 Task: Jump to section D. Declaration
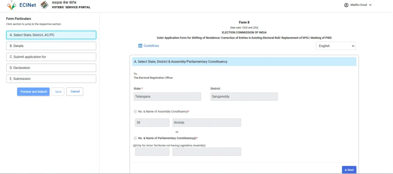(x=51, y=68)
